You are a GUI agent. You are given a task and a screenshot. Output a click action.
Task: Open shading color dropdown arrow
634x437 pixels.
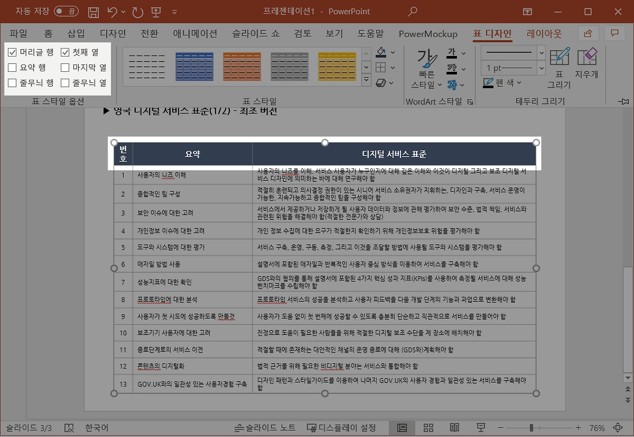393,52
